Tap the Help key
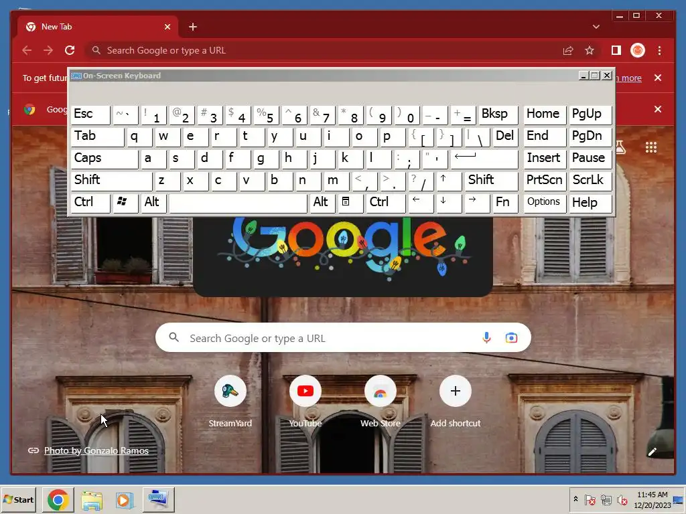This screenshot has width=686, height=514. point(590,202)
